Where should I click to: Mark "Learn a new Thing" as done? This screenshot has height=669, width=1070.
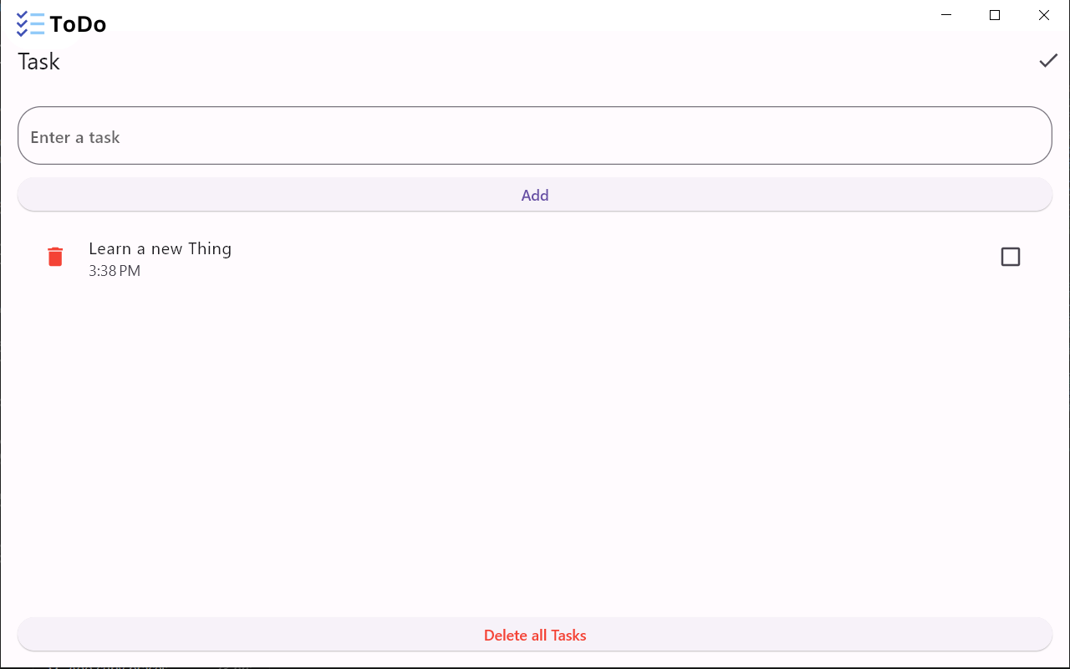click(x=1011, y=257)
